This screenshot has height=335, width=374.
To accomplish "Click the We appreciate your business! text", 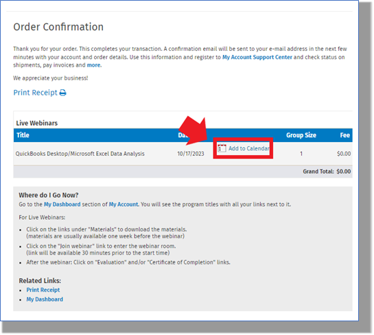I will [51, 78].
